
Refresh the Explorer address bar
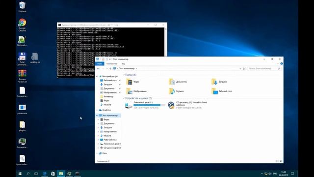(x=244, y=69)
